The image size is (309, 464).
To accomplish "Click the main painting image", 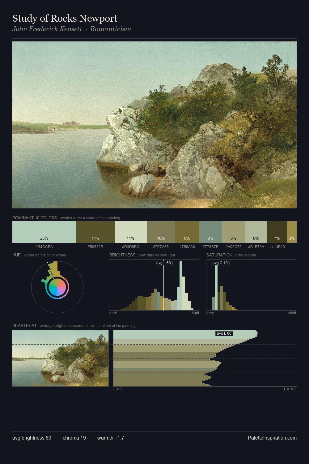I will point(154,125).
